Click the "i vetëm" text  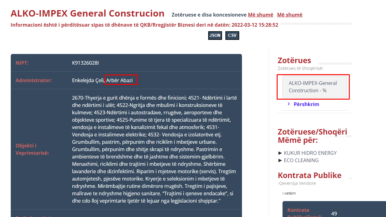pyautogui.click(x=289, y=193)
